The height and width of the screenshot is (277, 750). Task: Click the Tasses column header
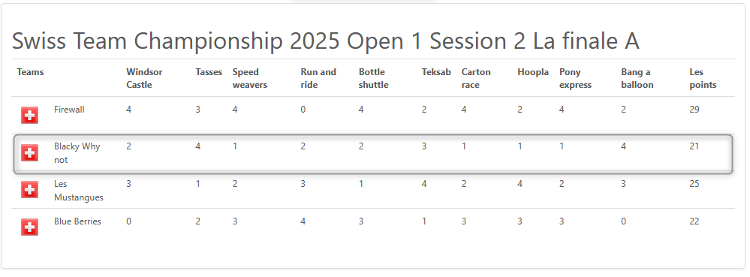click(209, 72)
